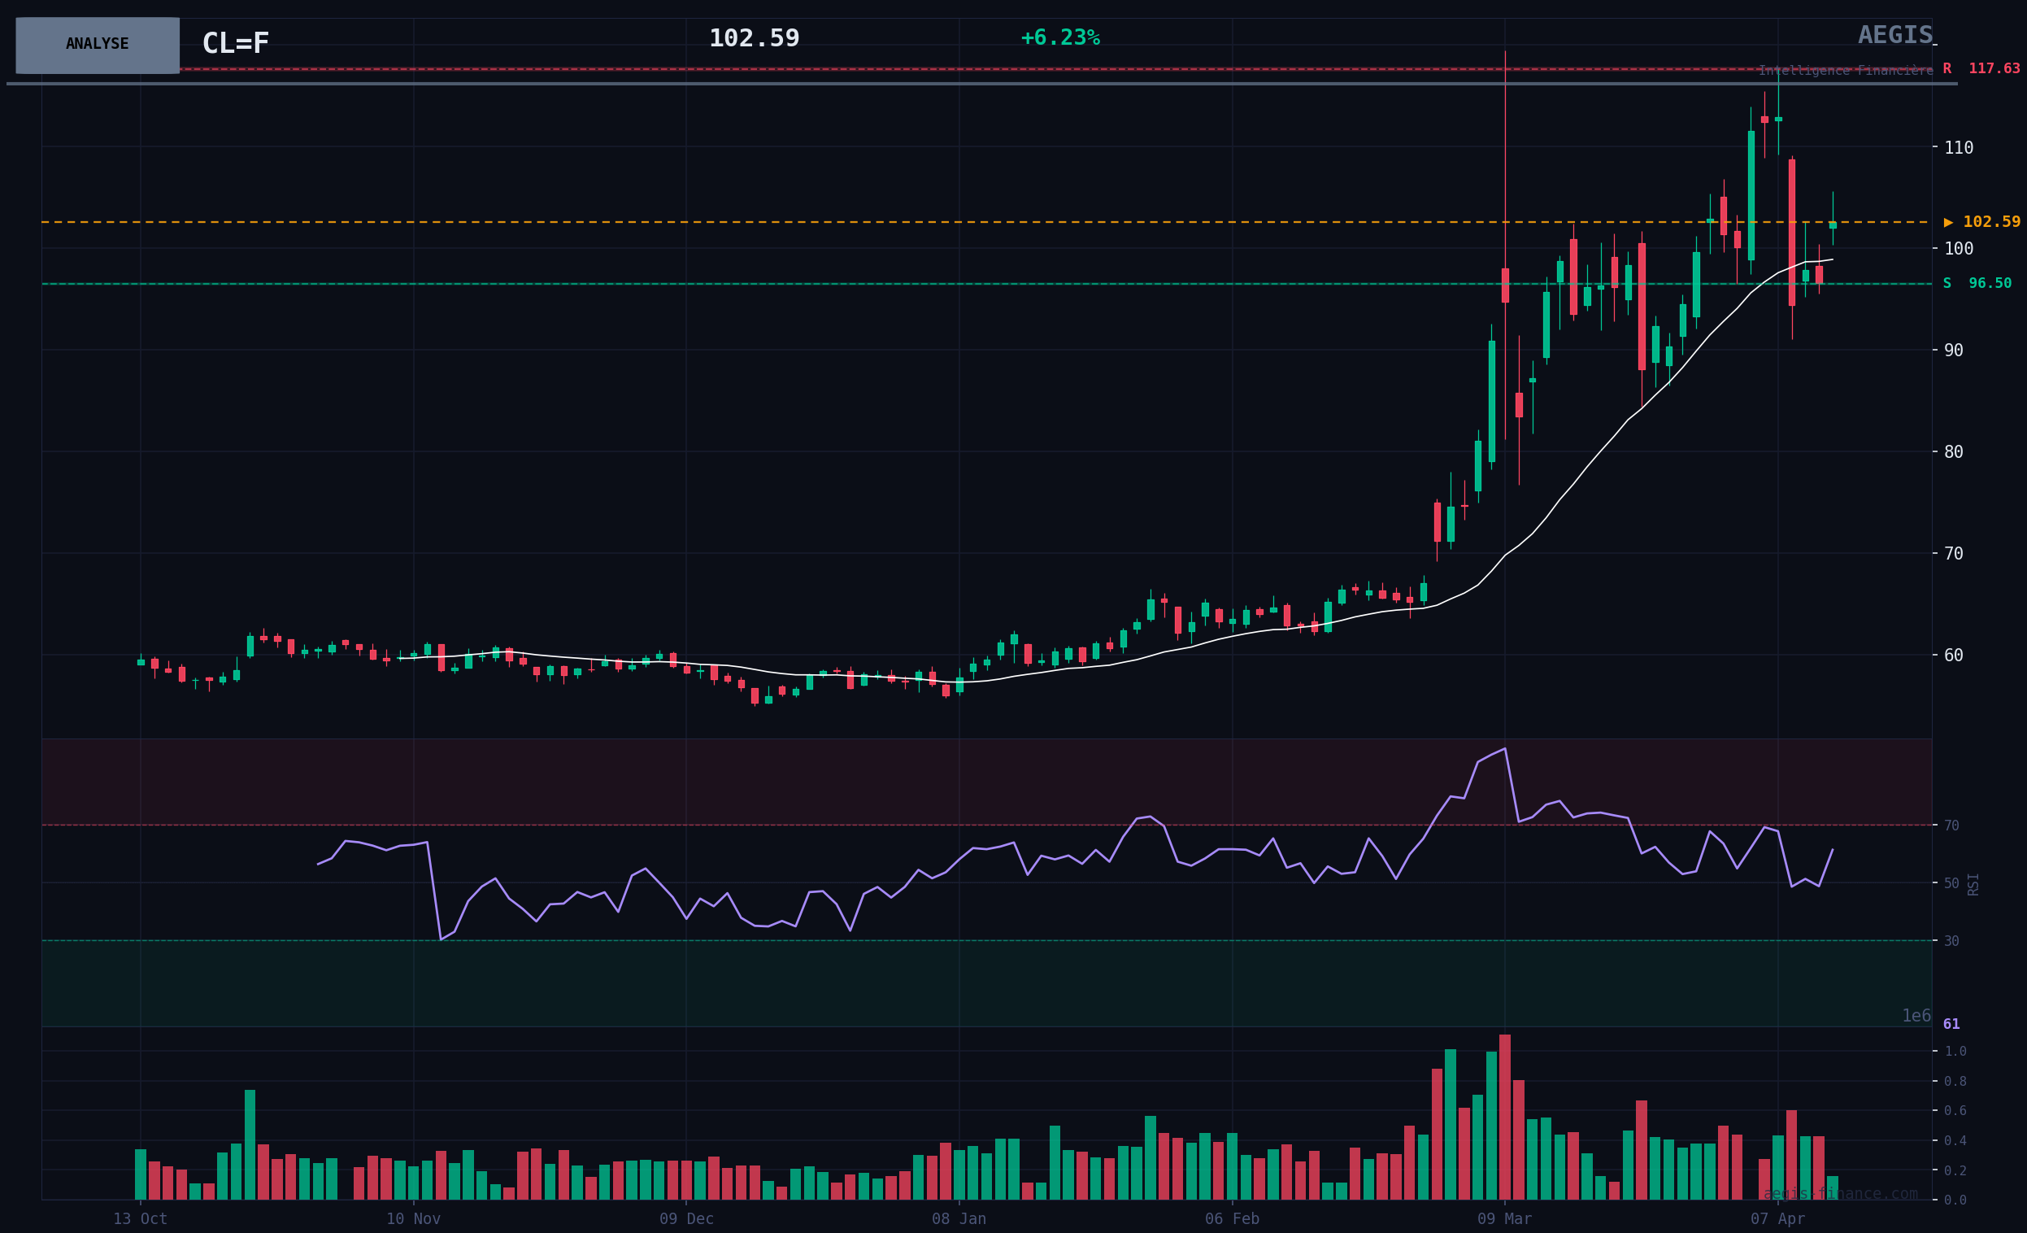Open the aegis-finance.com watermark link

coord(1839,1193)
